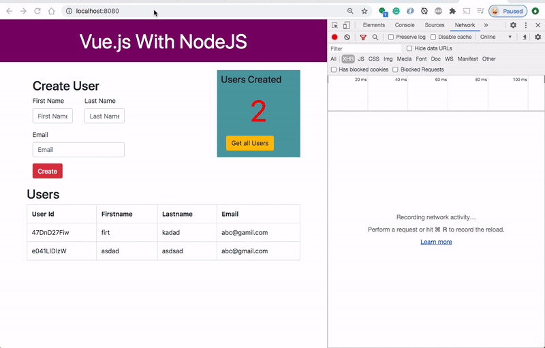Open the Online throttling dropdown
545x348 pixels.
pos(496,37)
